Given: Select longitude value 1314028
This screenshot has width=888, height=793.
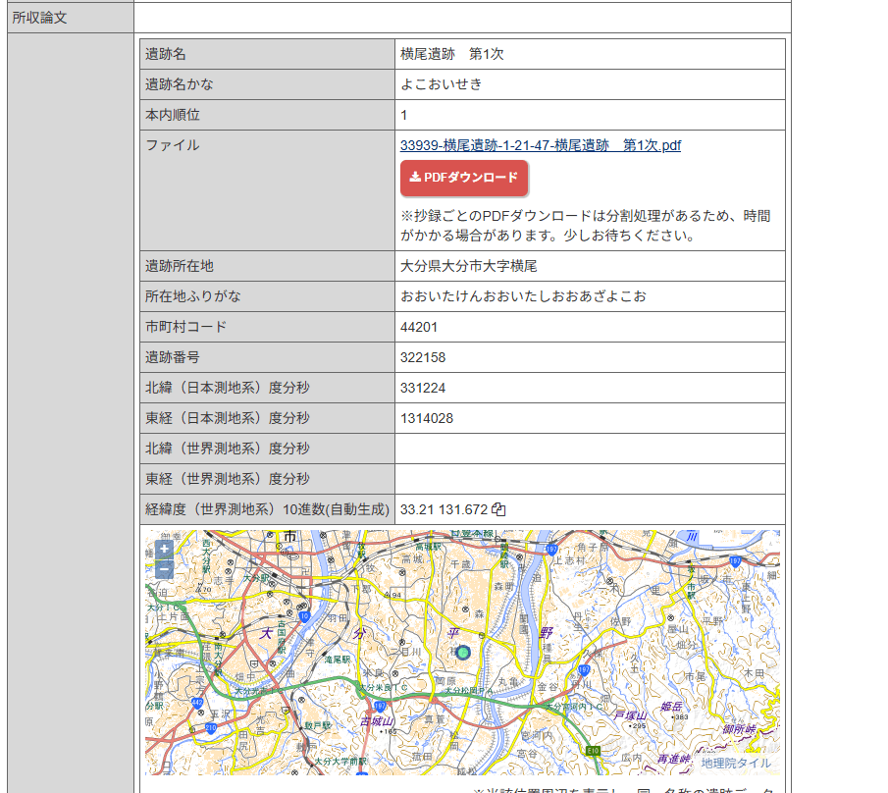Looking at the screenshot, I should point(427,419).
